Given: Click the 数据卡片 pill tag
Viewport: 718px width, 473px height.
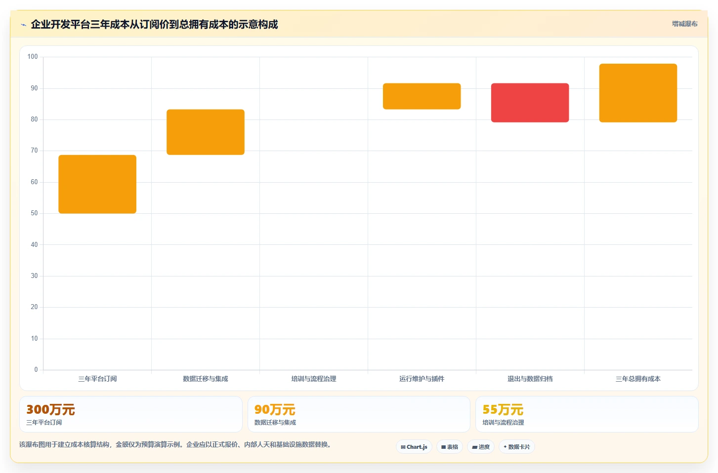Looking at the screenshot, I should pyautogui.click(x=517, y=447).
